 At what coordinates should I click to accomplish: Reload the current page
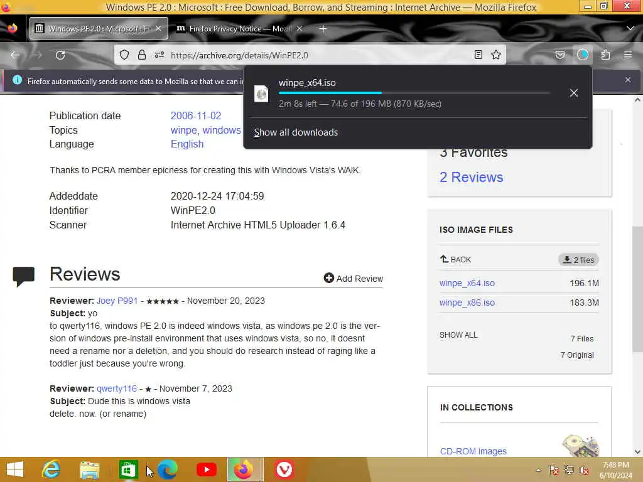pyautogui.click(x=60, y=55)
